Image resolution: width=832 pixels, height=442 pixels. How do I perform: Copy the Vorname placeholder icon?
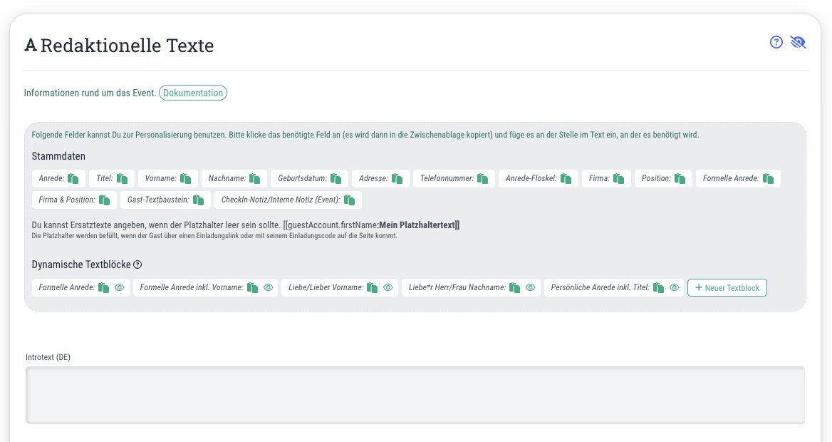(185, 178)
